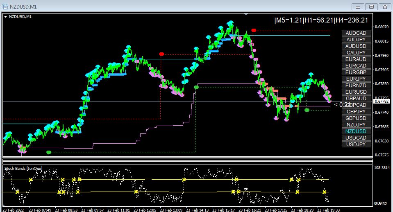
Task: Click the chart shift triangle marker at top
Action: pos(246,14)
